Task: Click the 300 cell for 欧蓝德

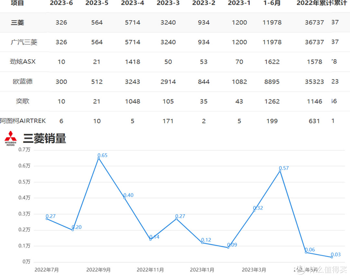Action: 61,82
